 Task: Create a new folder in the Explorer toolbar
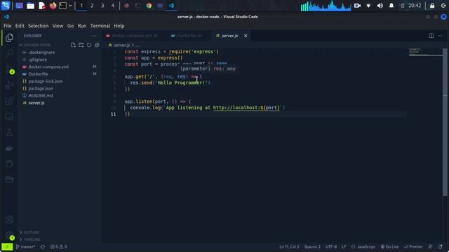pyautogui.click(x=81, y=45)
